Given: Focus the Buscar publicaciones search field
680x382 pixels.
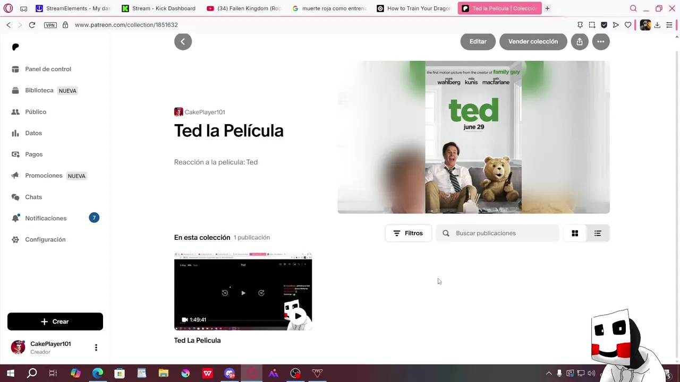Looking at the screenshot, I should pyautogui.click(x=498, y=233).
